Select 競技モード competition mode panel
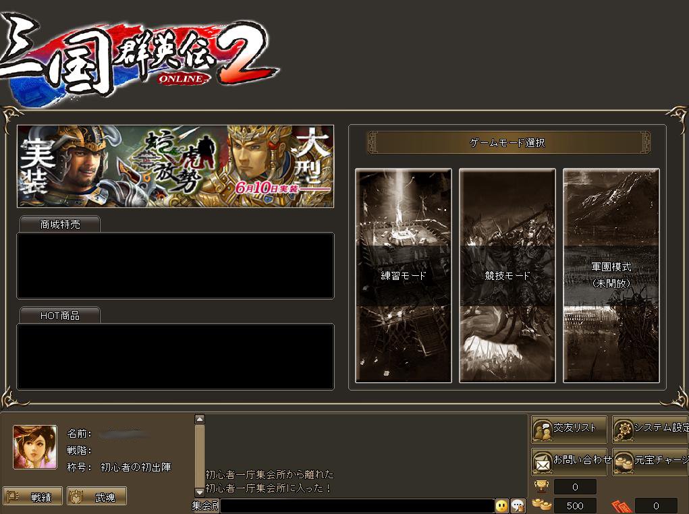 [x=507, y=275]
